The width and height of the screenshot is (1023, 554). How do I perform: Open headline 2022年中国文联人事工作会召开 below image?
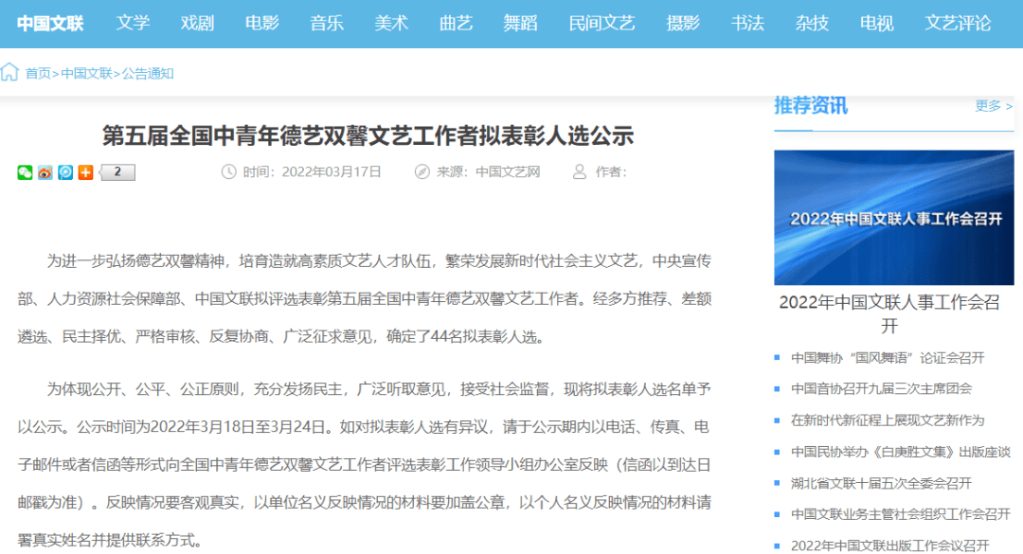tap(889, 313)
